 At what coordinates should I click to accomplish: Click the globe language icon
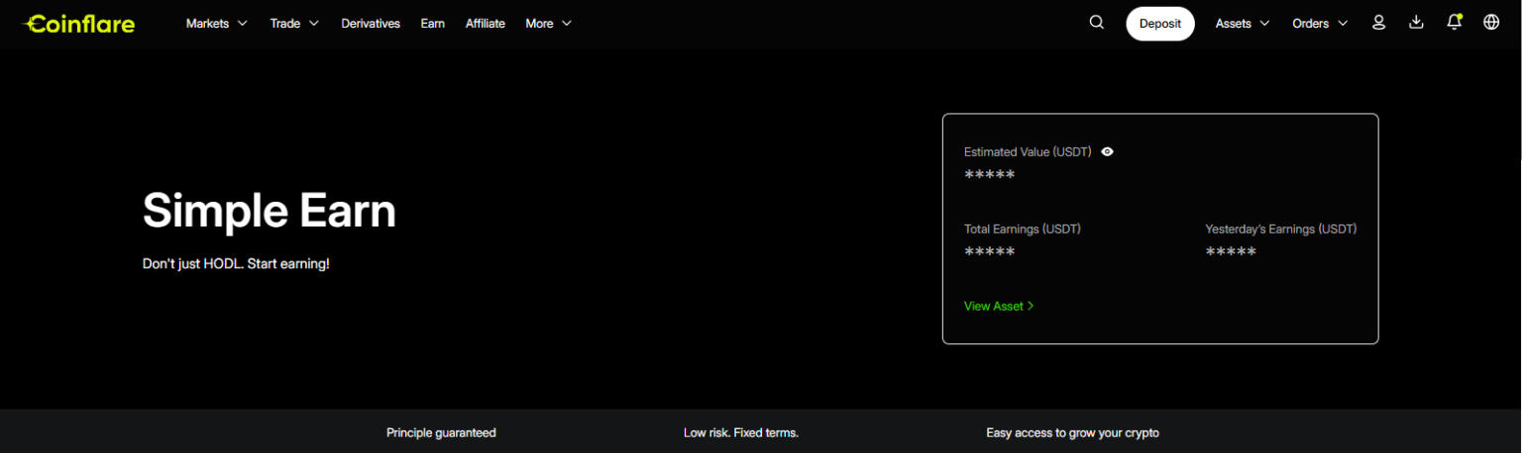point(1491,23)
